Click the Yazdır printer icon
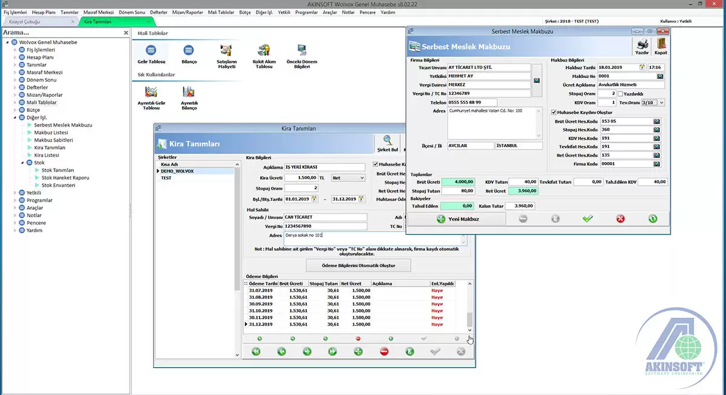 click(642, 44)
